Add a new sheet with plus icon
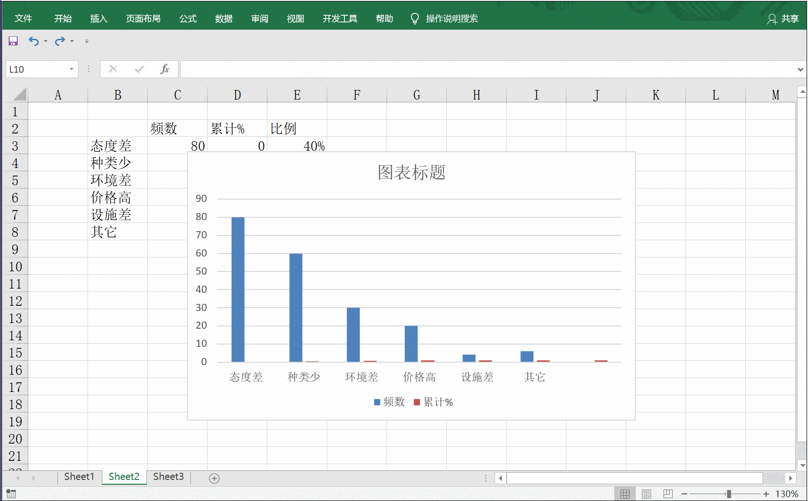Screen dimensions: 808x501 [214, 478]
